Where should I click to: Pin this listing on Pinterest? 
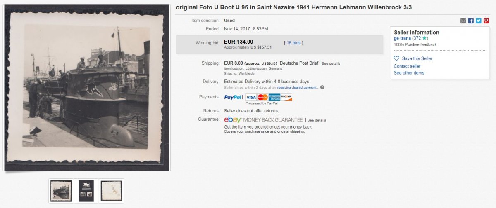(486, 21)
